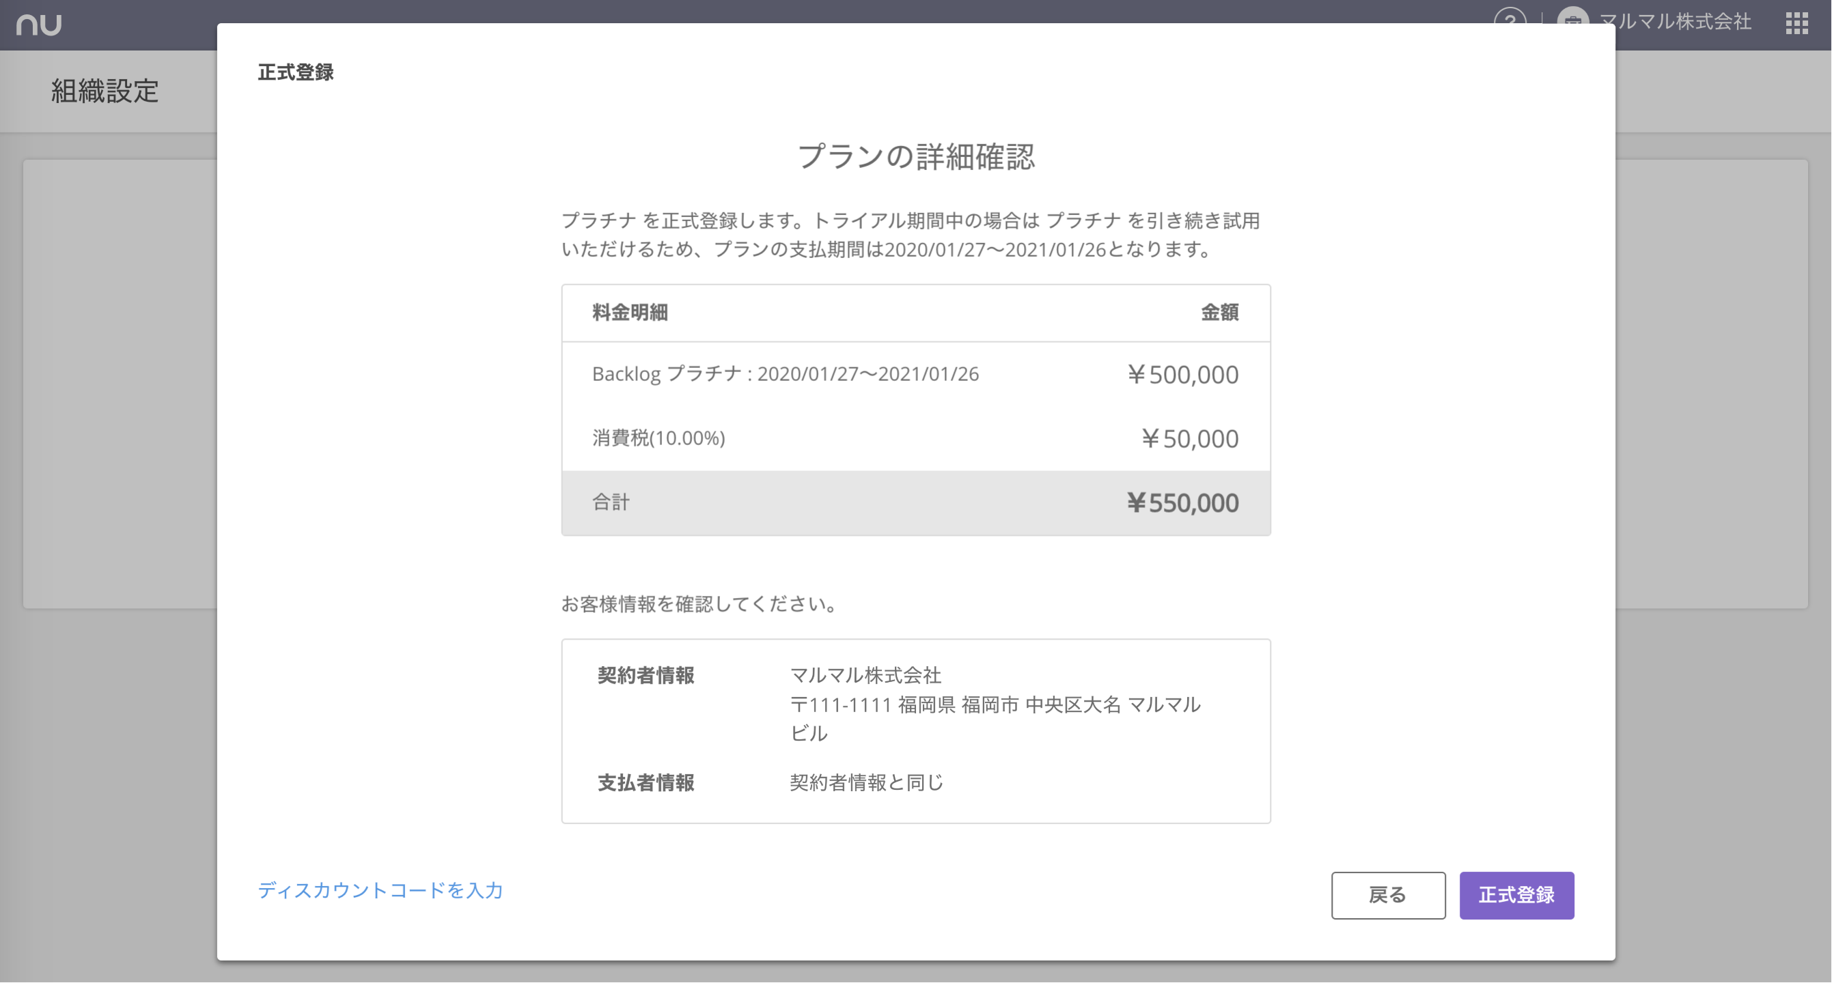Viewport: 1832px width, 983px height.
Task: Click the 〒111-1111 address line
Action: [995, 719]
